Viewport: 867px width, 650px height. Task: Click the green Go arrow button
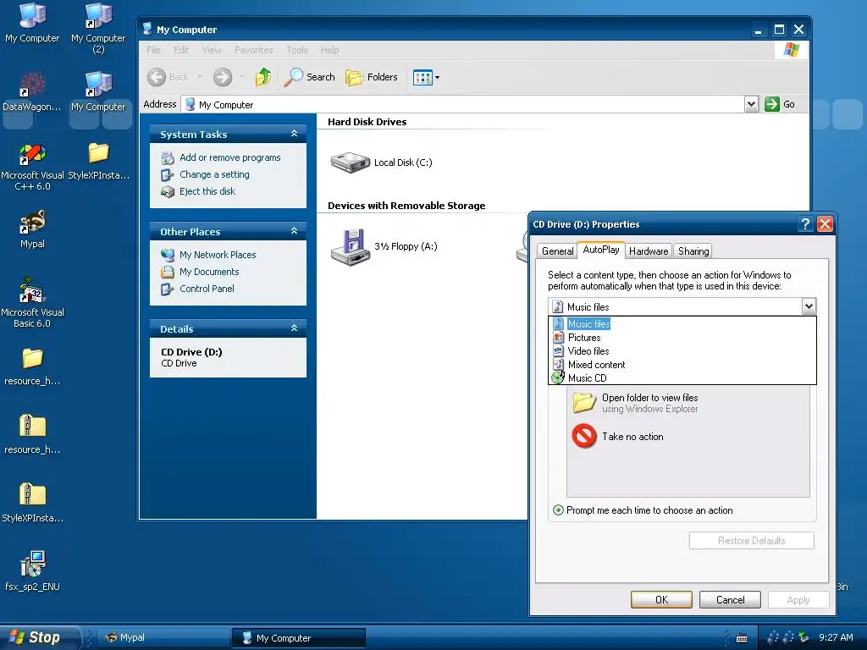772,104
